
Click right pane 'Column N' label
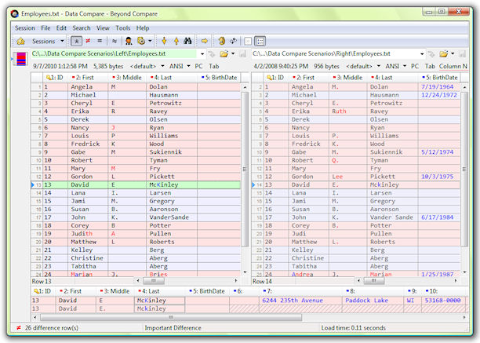(x=453, y=66)
